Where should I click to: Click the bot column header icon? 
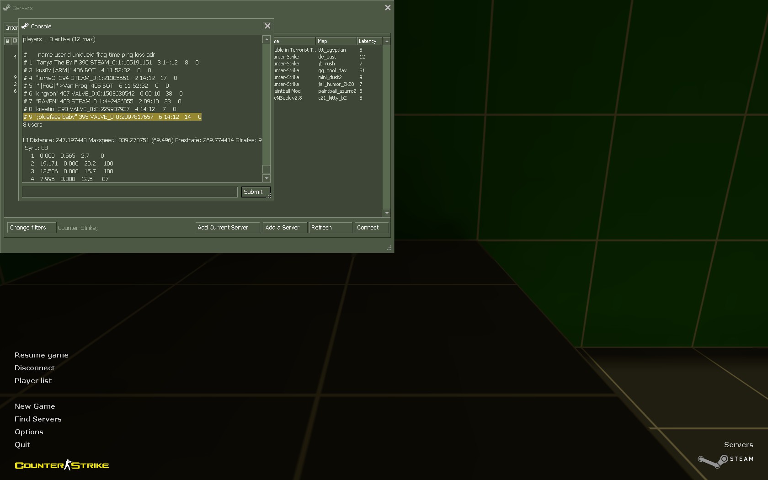point(15,41)
